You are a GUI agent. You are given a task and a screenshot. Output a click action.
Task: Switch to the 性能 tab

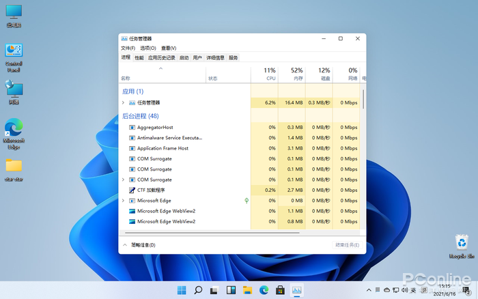139,58
